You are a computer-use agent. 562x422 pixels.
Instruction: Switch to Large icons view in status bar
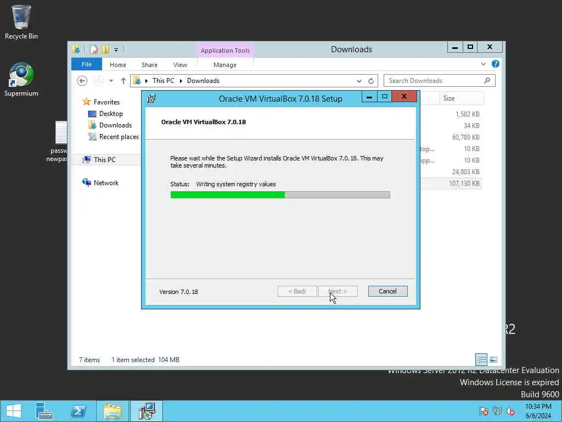click(x=493, y=359)
